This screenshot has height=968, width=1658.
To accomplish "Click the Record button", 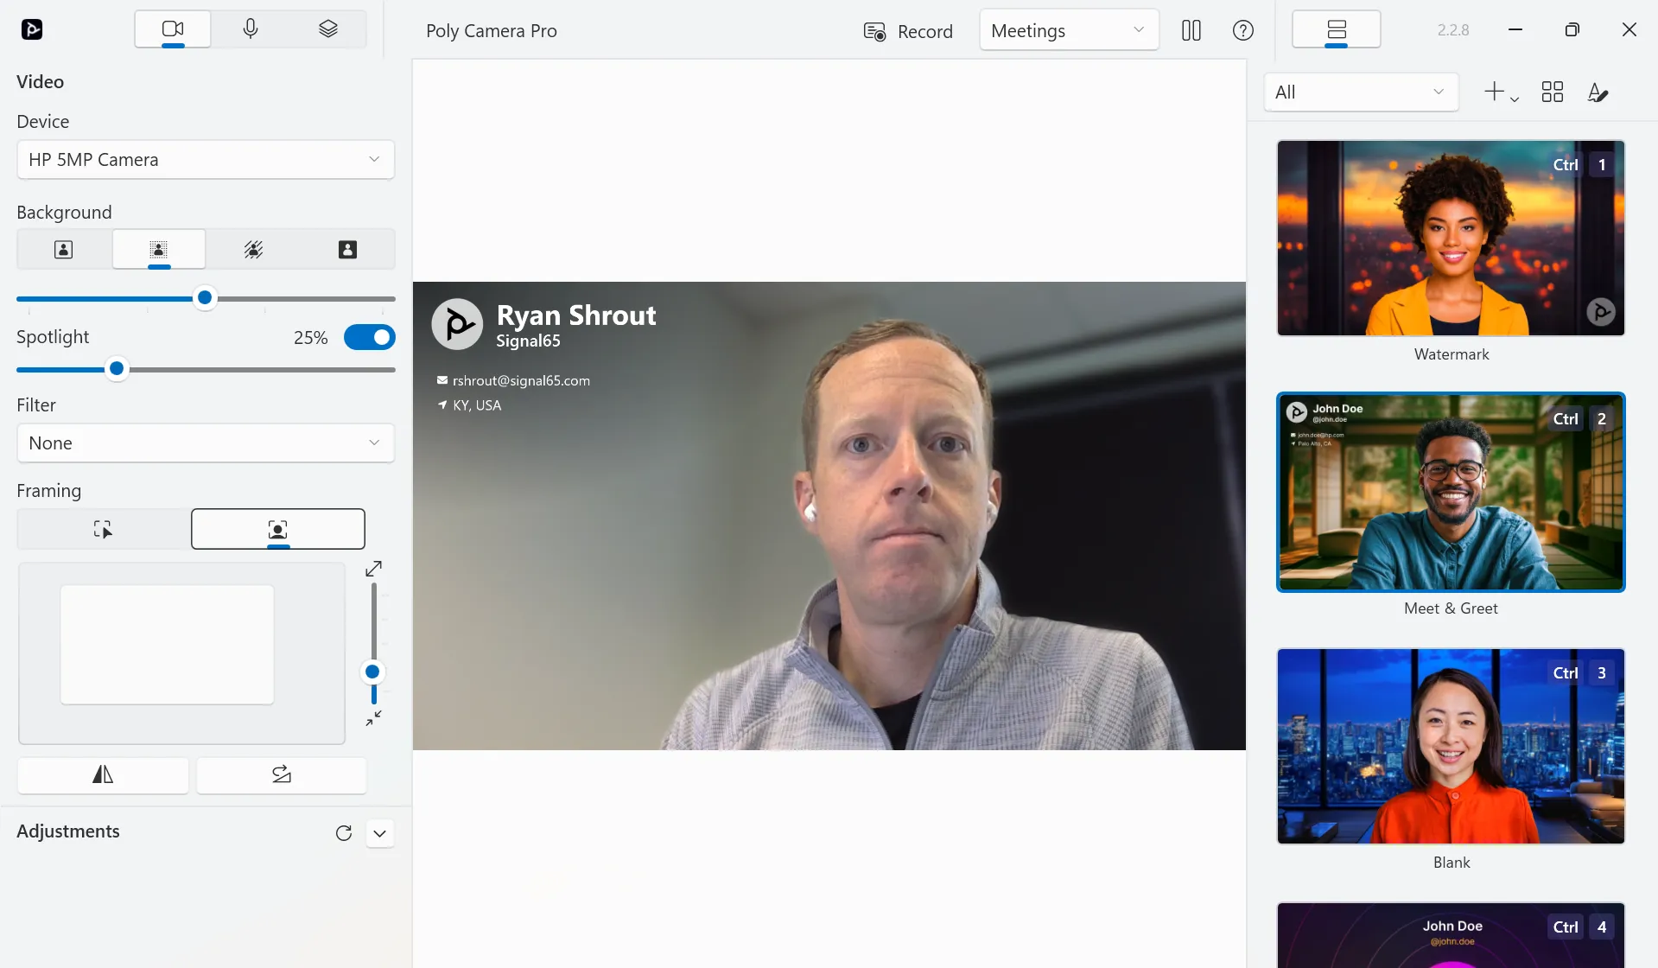I will click(x=908, y=32).
